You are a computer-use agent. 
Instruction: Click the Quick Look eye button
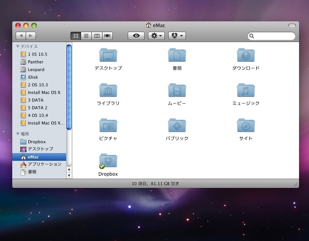pyautogui.click(x=136, y=36)
